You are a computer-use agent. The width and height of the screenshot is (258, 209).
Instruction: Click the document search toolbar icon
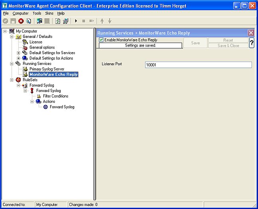click(29, 21)
